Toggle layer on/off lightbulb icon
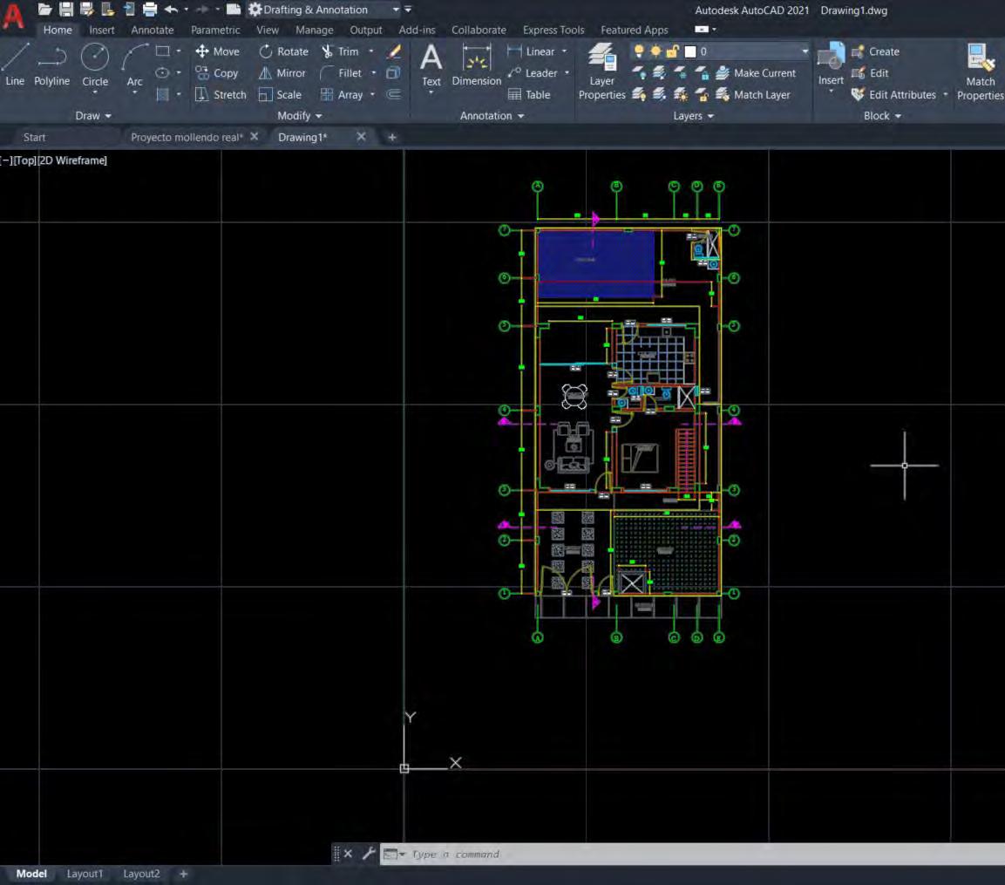Screen dimensions: 1005x885 pos(639,51)
